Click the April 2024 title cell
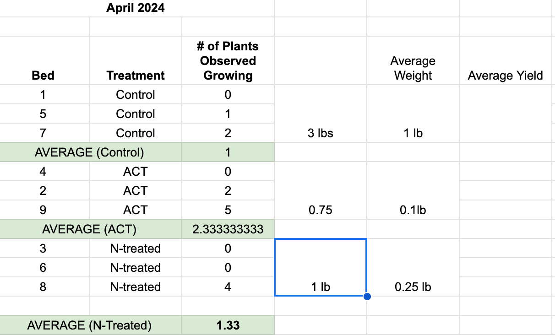Viewport: 555px width, 335px height. tap(136, 8)
